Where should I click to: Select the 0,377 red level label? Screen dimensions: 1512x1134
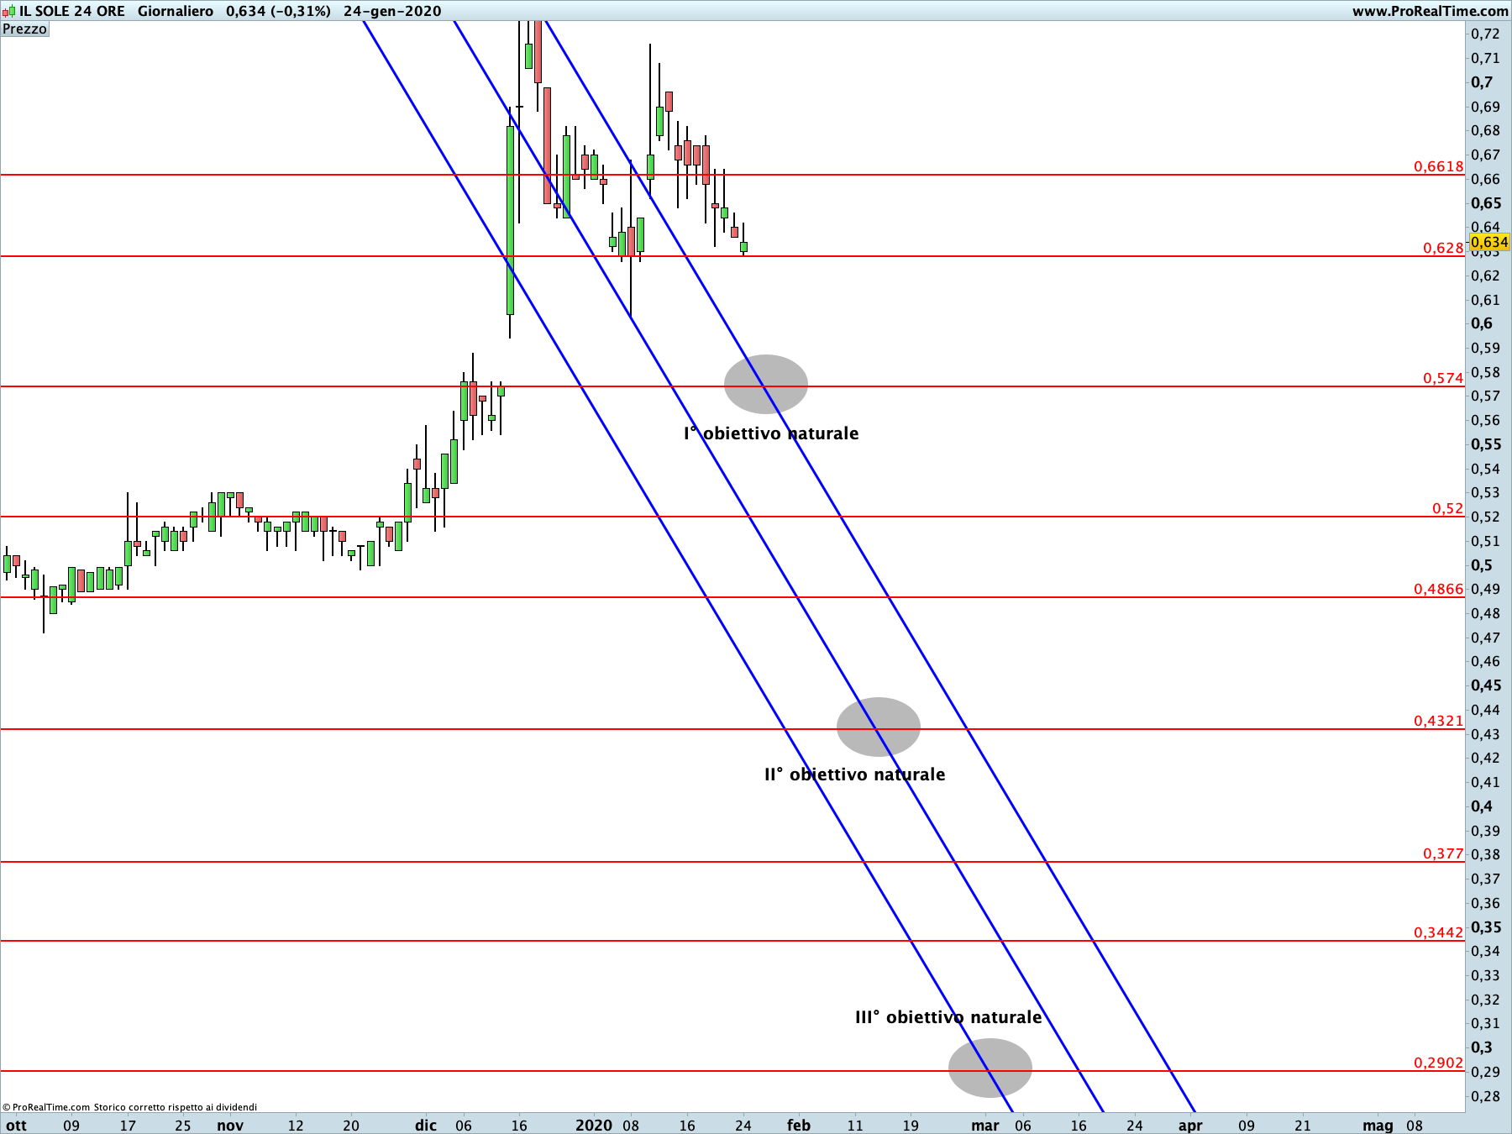(x=1443, y=853)
